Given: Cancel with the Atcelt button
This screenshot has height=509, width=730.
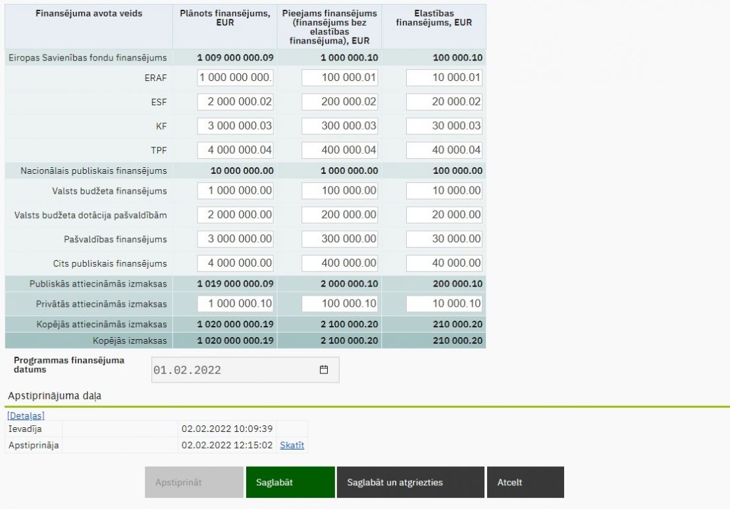Looking at the screenshot, I should point(525,483).
